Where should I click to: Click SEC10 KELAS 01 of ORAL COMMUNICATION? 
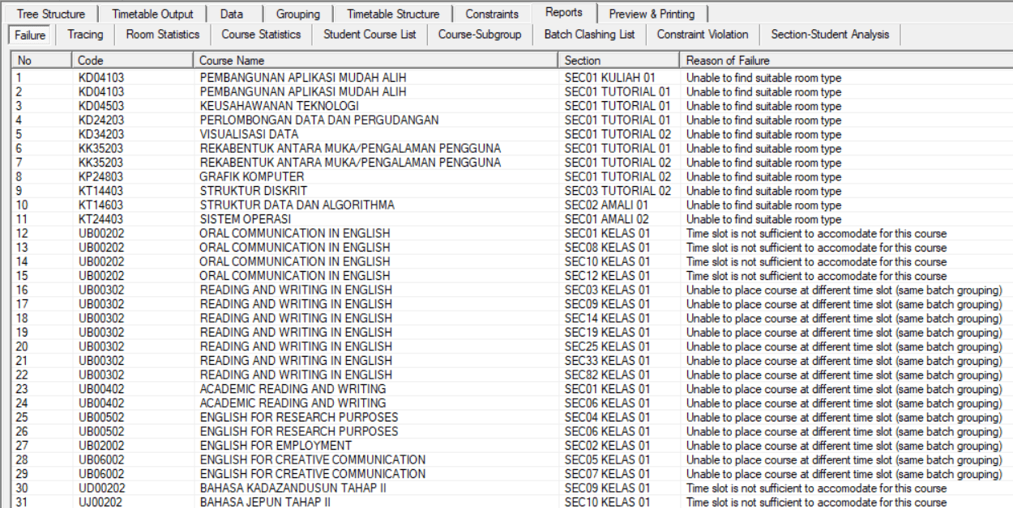tap(607, 262)
